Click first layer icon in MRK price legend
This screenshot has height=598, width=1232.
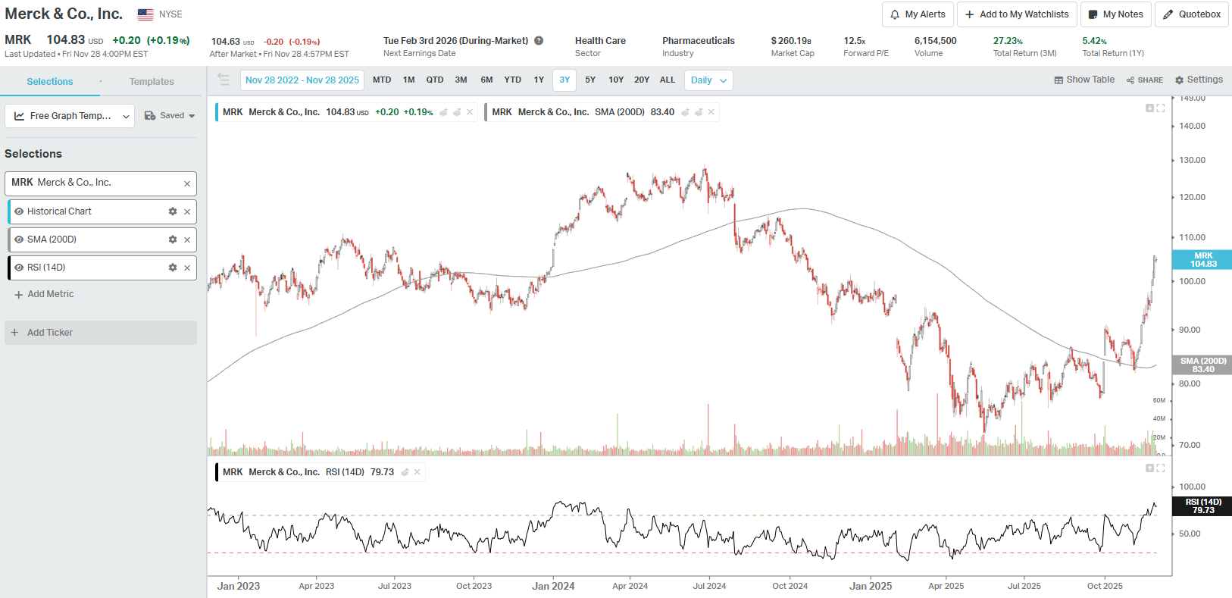444,112
